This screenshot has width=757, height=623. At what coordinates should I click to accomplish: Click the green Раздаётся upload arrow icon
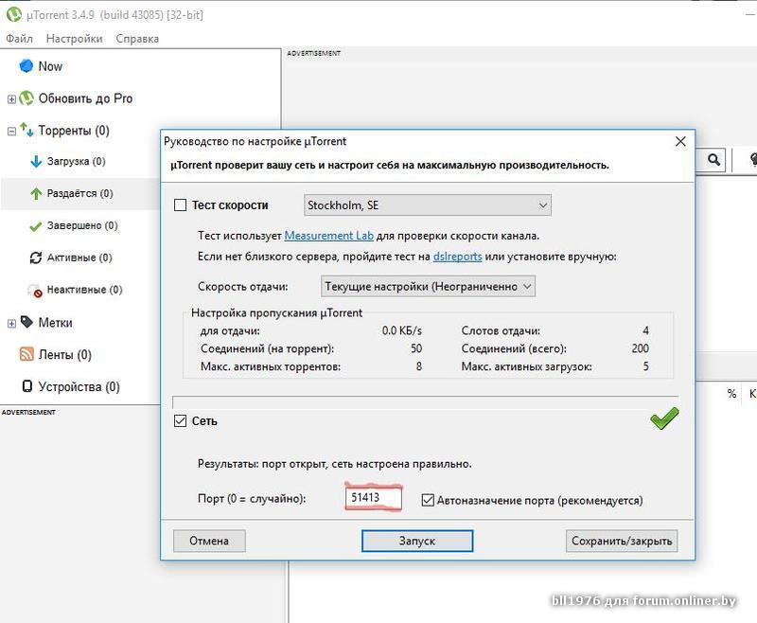36,194
